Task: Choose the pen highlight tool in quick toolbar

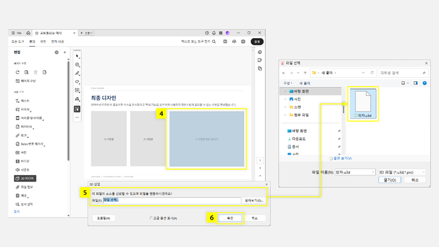Action: 77,73
